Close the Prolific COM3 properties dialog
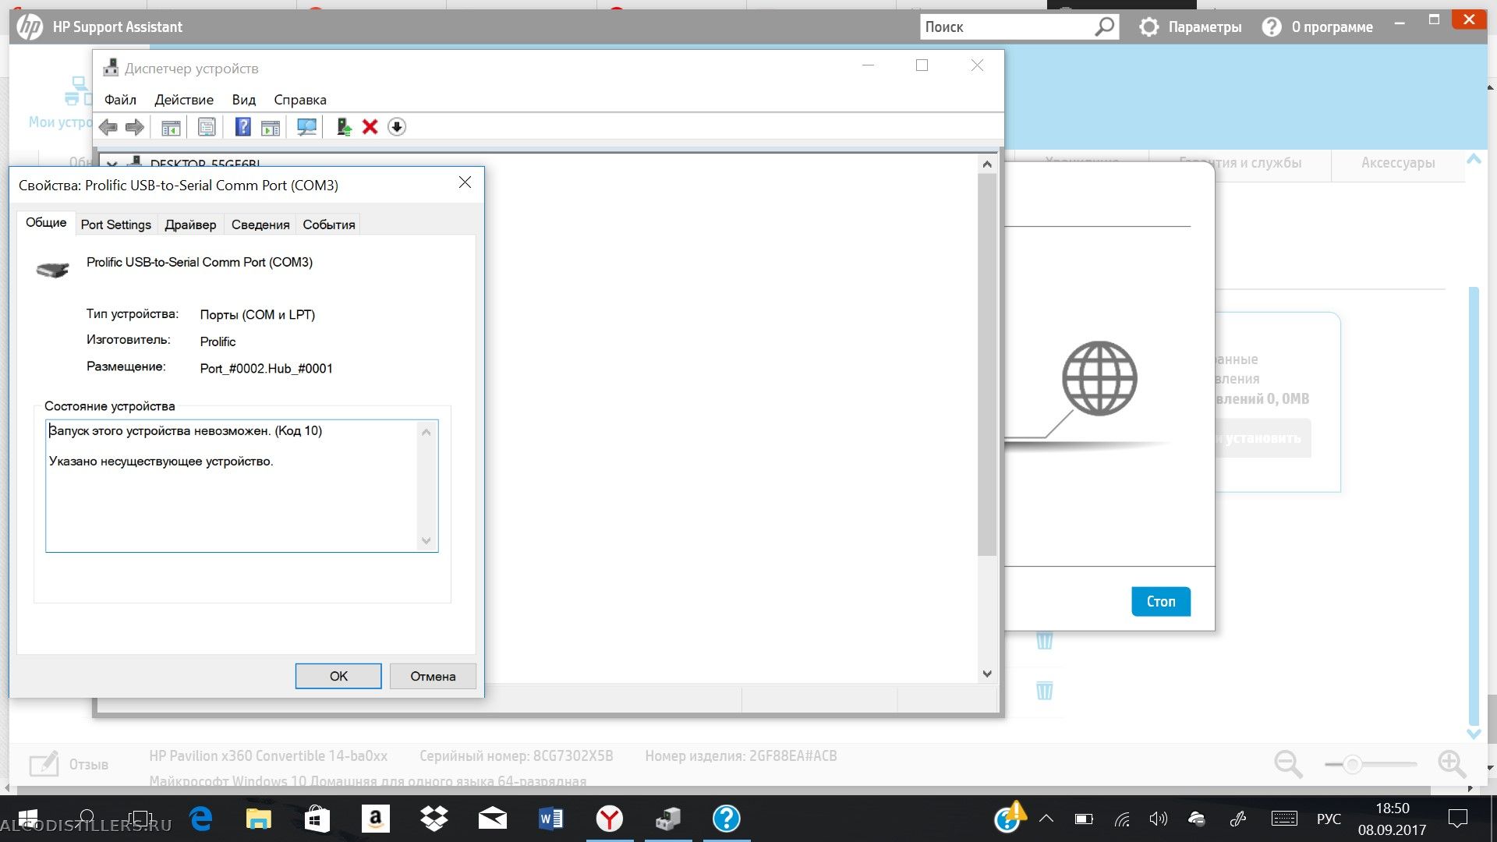This screenshot has height=842, width=1497. click(x=465, y=182)
